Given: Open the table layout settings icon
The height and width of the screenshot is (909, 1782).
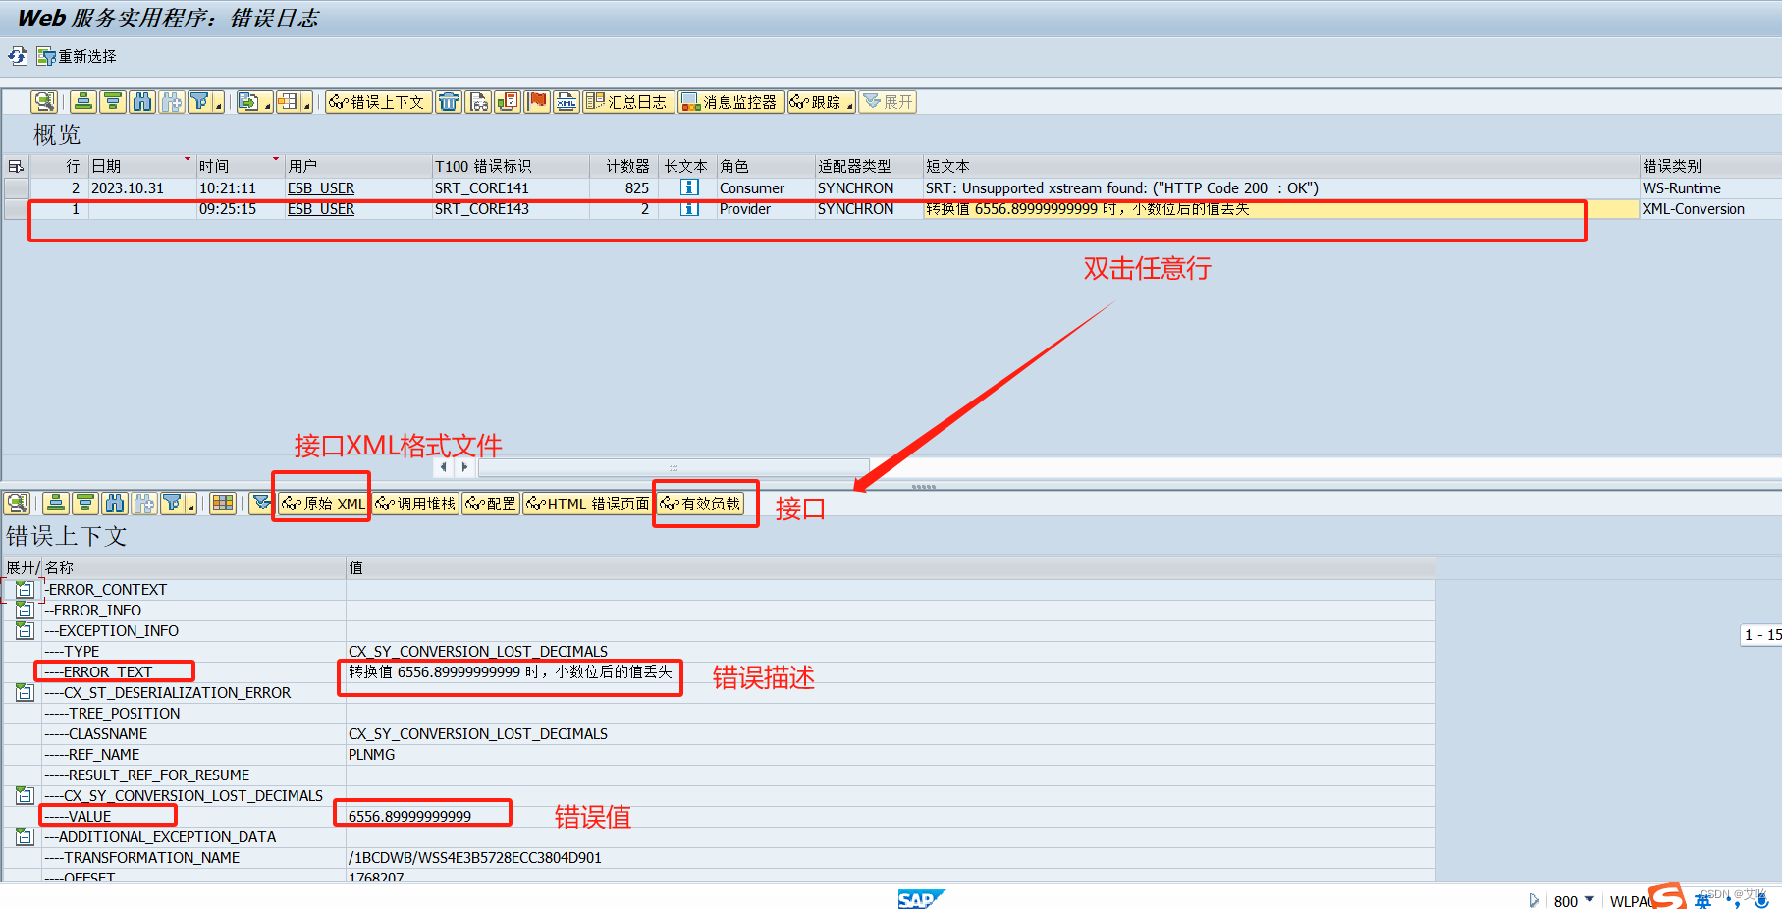Looking at the screenshot, I should 288,101.
